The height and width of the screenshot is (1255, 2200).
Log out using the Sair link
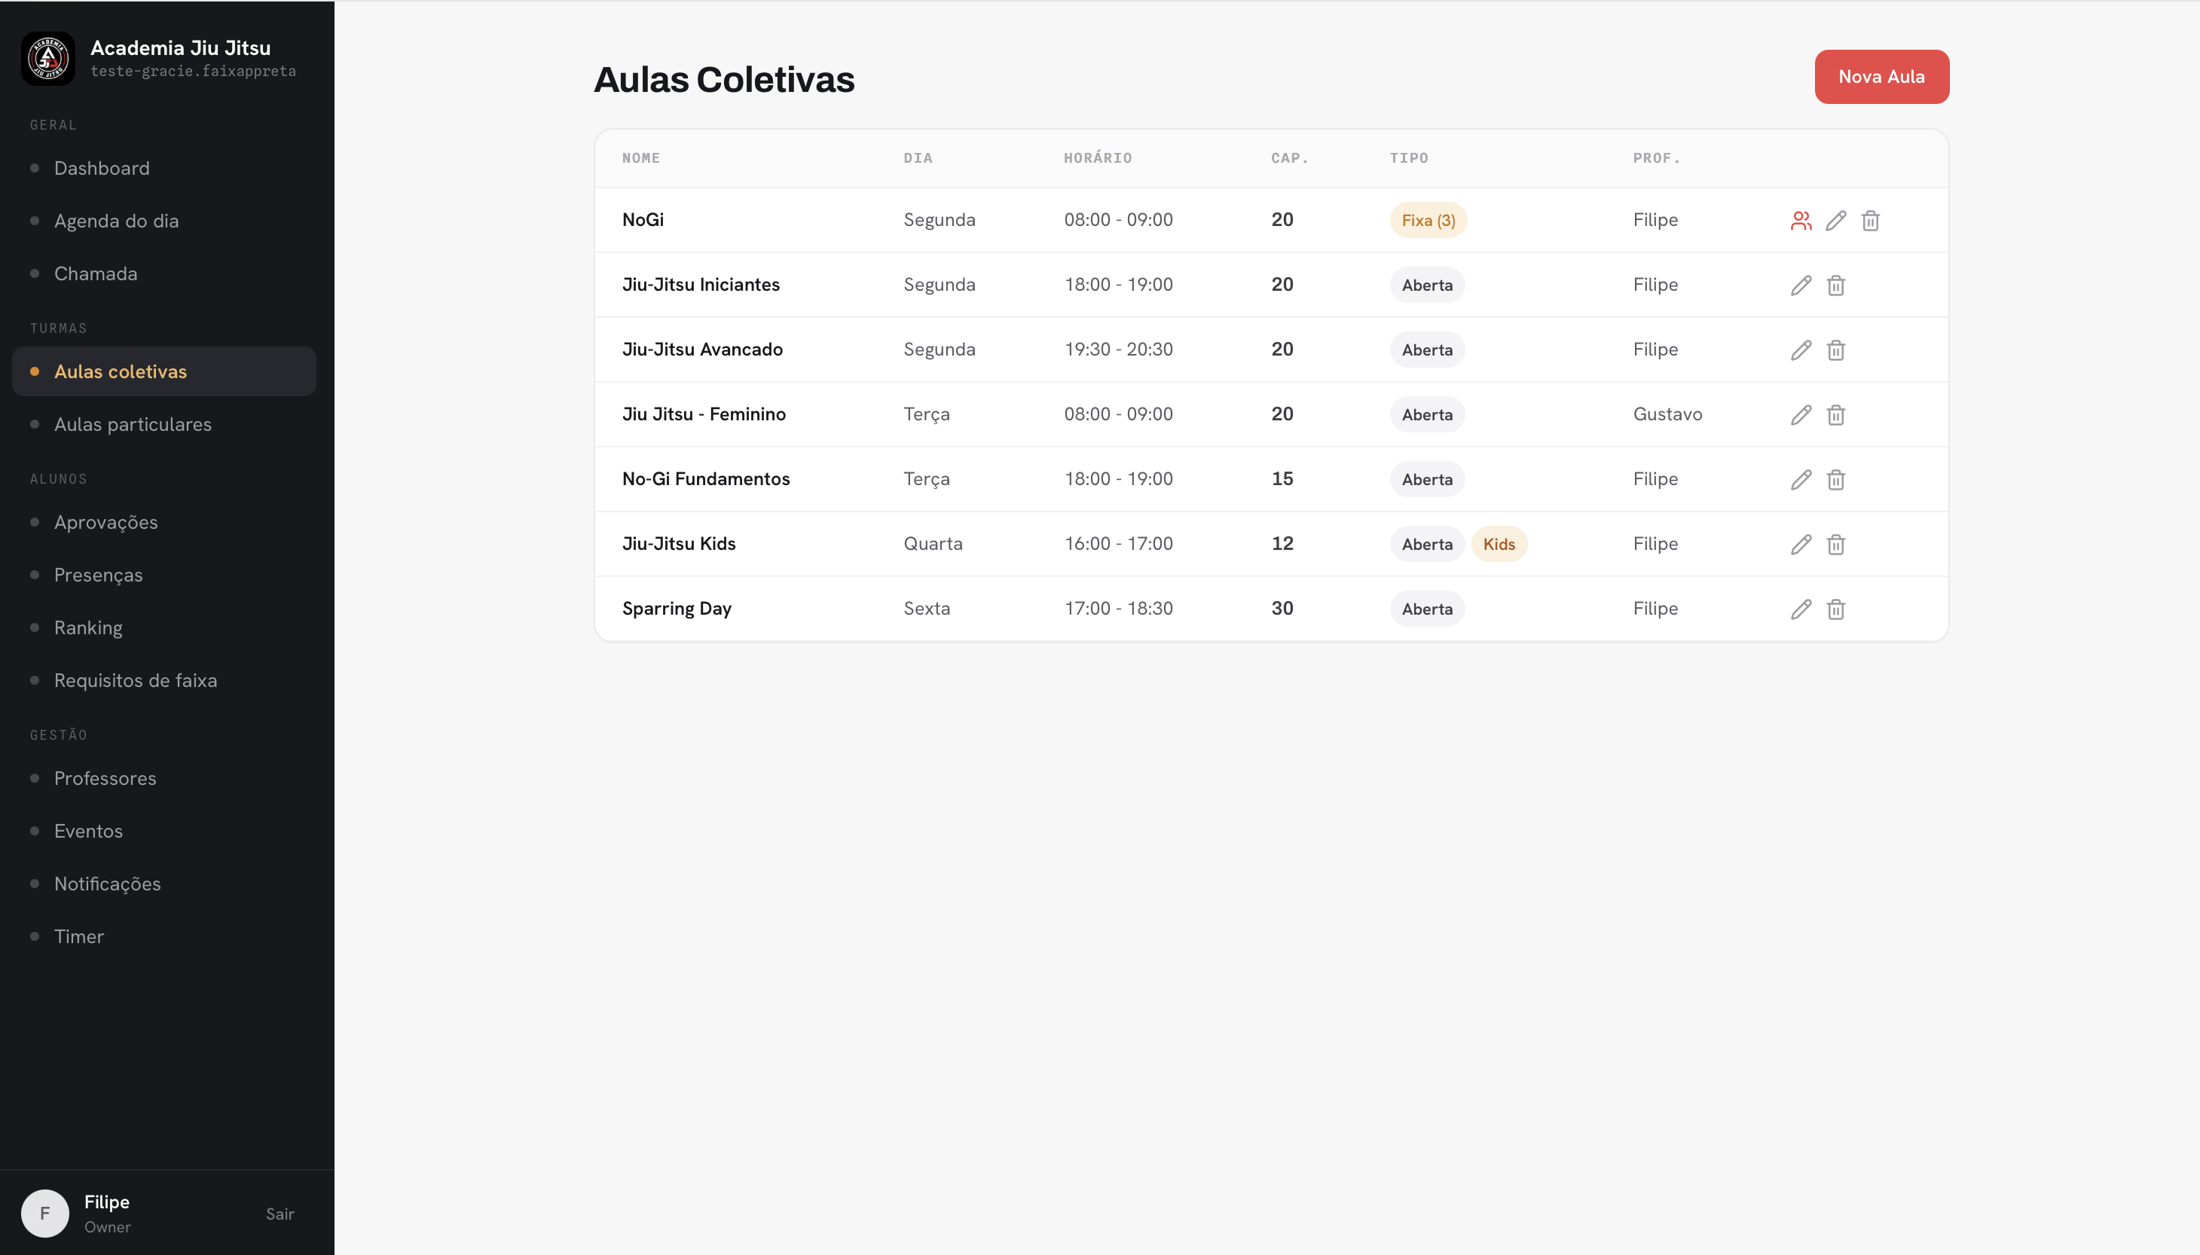click(280, 1214)
